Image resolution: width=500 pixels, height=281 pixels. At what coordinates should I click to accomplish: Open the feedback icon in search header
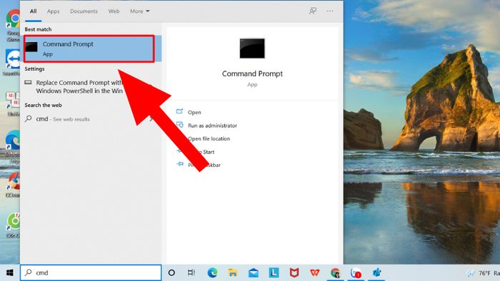point(313,11)
